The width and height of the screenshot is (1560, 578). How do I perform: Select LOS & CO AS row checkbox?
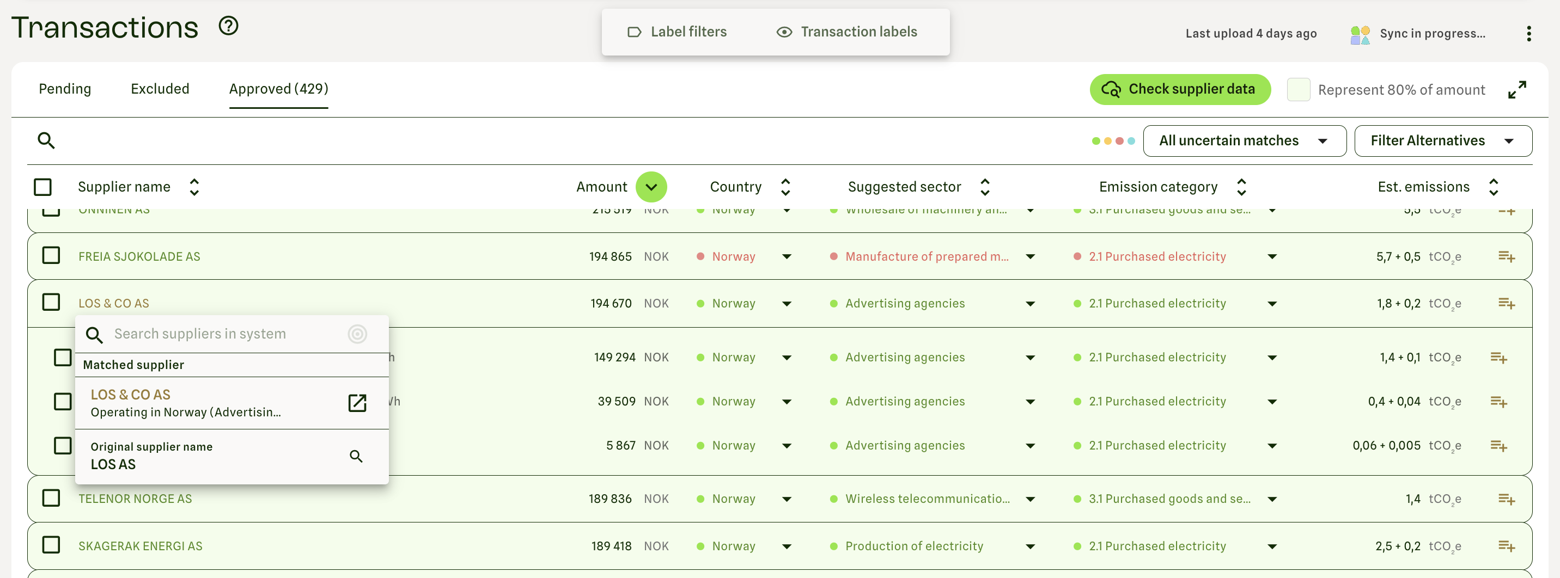[51, 302]
